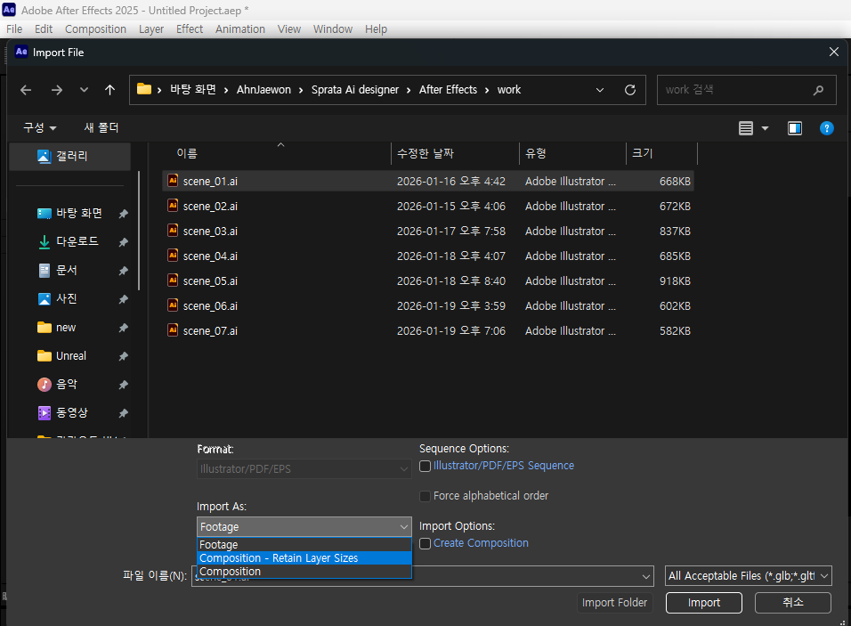Choose Composition - Retain Layer Sizes option
851x626 pixels.
click(x=304, y=558)
